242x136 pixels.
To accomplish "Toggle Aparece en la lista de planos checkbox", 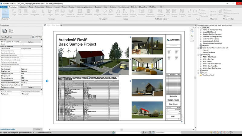I will 22,85.
